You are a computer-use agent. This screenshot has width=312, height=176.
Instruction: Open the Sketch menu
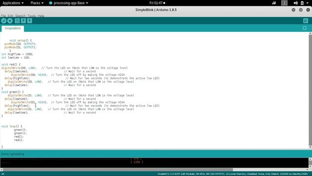tap(20, 16)
